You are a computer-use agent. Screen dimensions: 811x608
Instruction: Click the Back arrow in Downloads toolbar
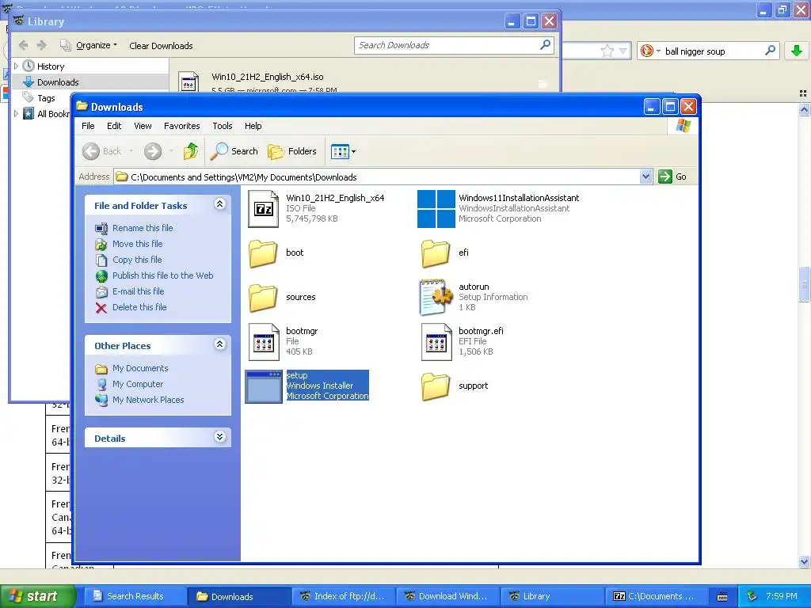point(92,151)
